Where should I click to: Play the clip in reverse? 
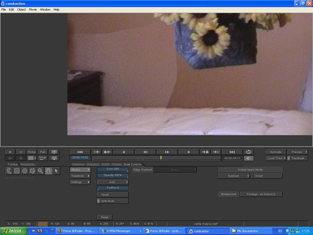124,152
